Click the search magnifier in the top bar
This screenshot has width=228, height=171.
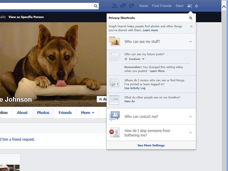tap(95, 6)
